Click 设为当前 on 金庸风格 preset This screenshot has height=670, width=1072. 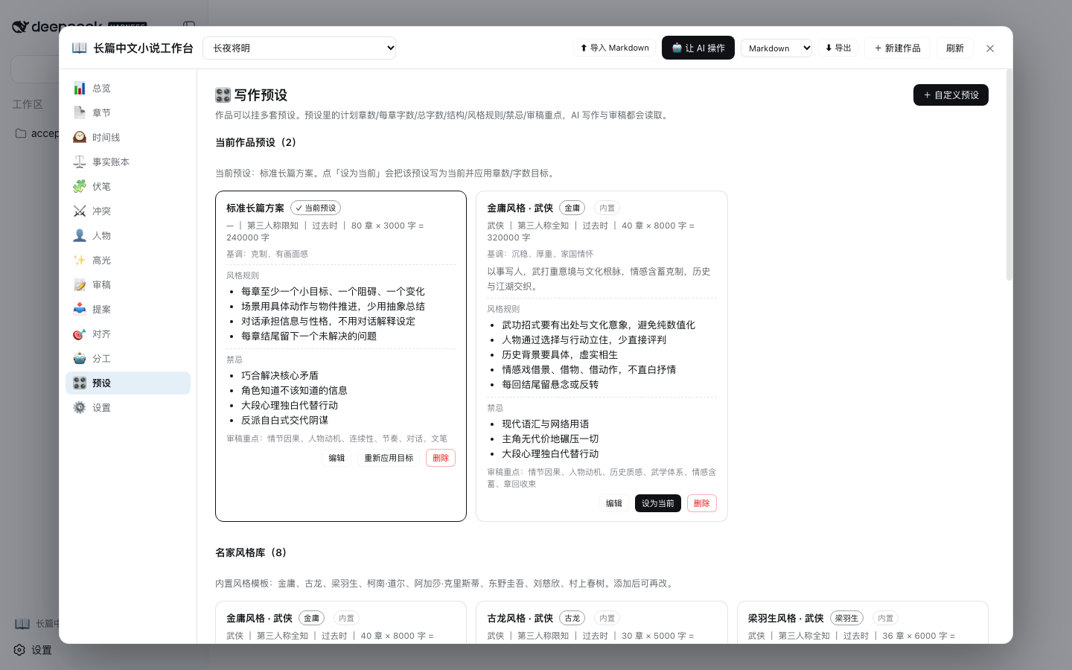(658, 503)
